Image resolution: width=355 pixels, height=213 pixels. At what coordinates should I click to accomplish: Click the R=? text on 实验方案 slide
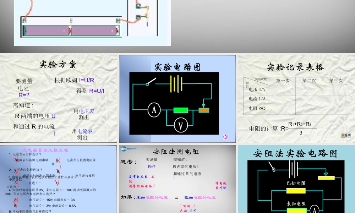click(x=24, y=95)
